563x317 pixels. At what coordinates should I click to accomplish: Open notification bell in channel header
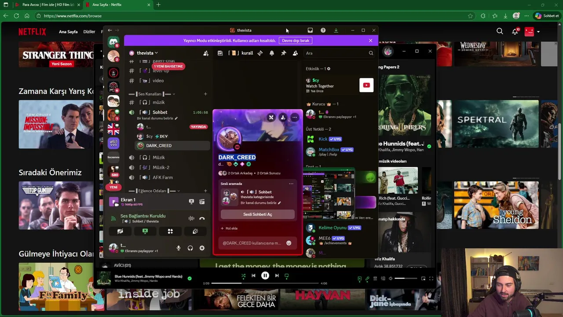(x=272, y=53)
